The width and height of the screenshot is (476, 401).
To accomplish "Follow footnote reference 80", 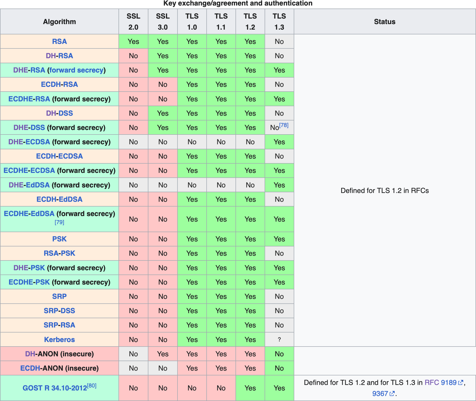I will click(x=92, y=385).
